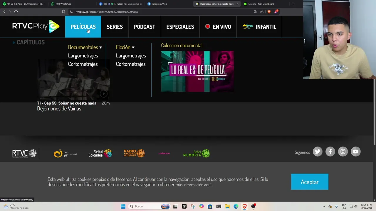376x211 pixels.
Task: Open the INFANTIL kids section
Action: click(259, 27)
